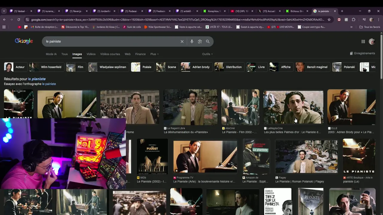Reload the page using the refresh icon
383x215 pixels.
click(x=19, y=20)
